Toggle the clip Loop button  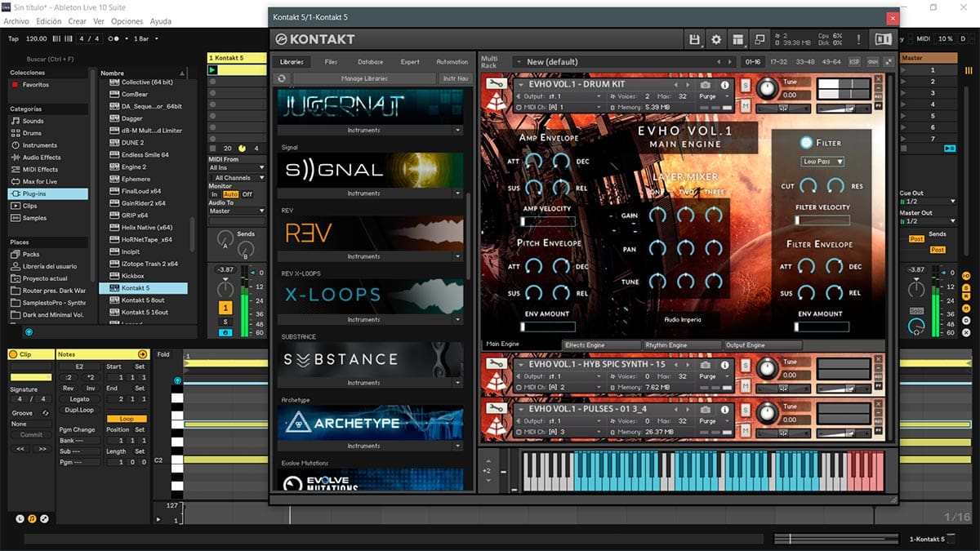coord(127,419)
